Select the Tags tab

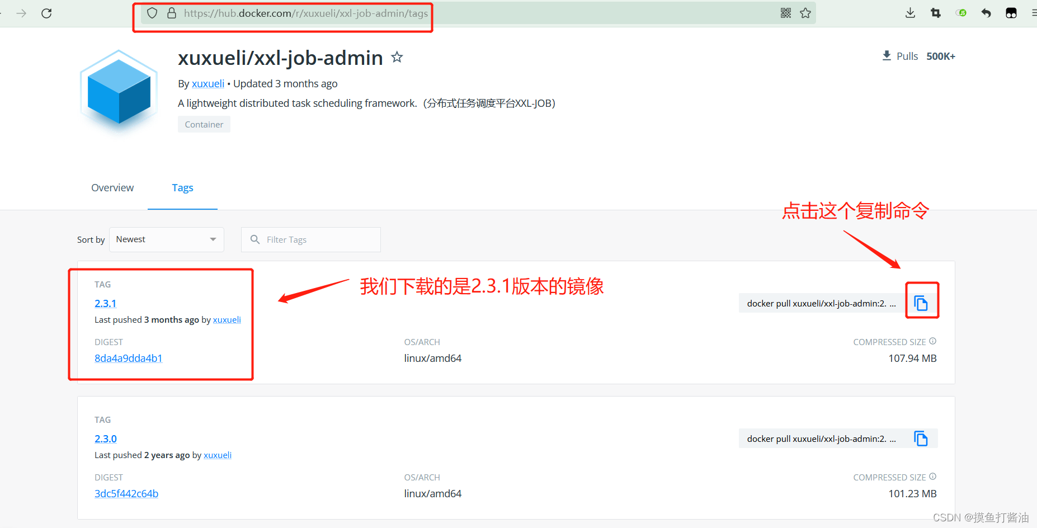182,188
